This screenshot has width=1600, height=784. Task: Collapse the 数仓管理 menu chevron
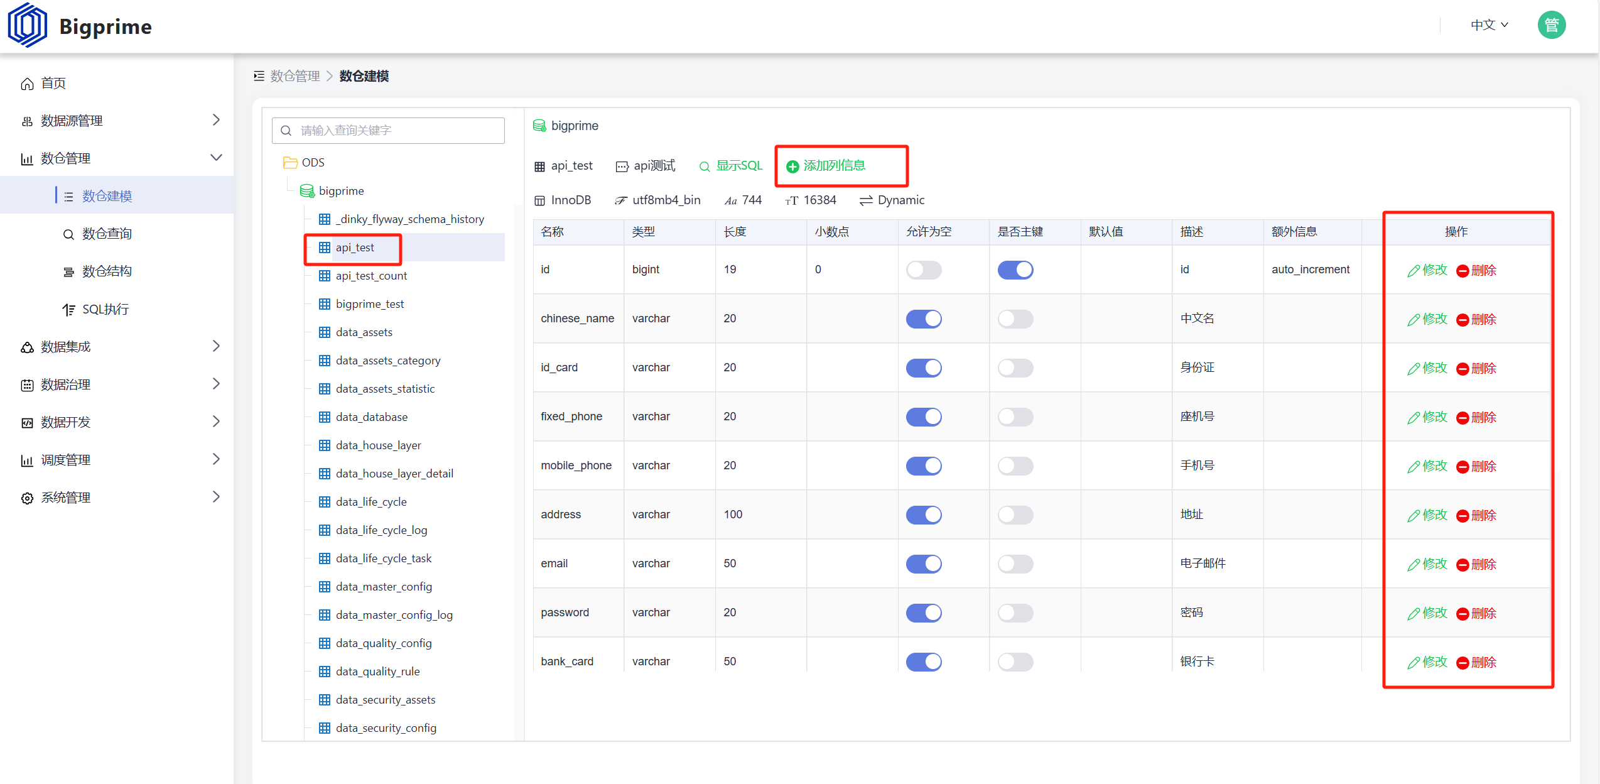216,158
